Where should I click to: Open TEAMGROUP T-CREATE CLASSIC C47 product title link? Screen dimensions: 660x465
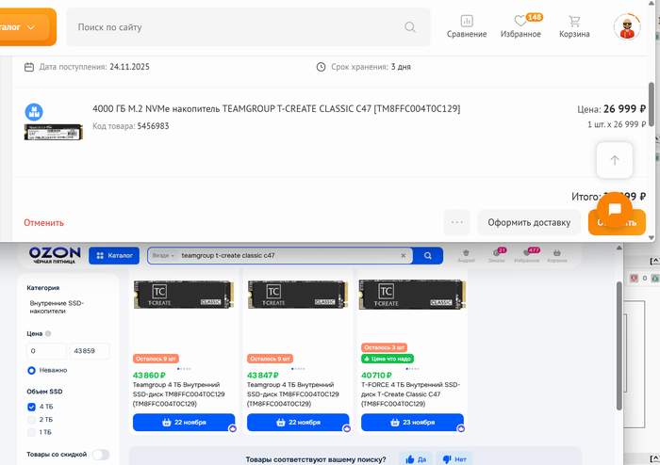tap(276, 109)
